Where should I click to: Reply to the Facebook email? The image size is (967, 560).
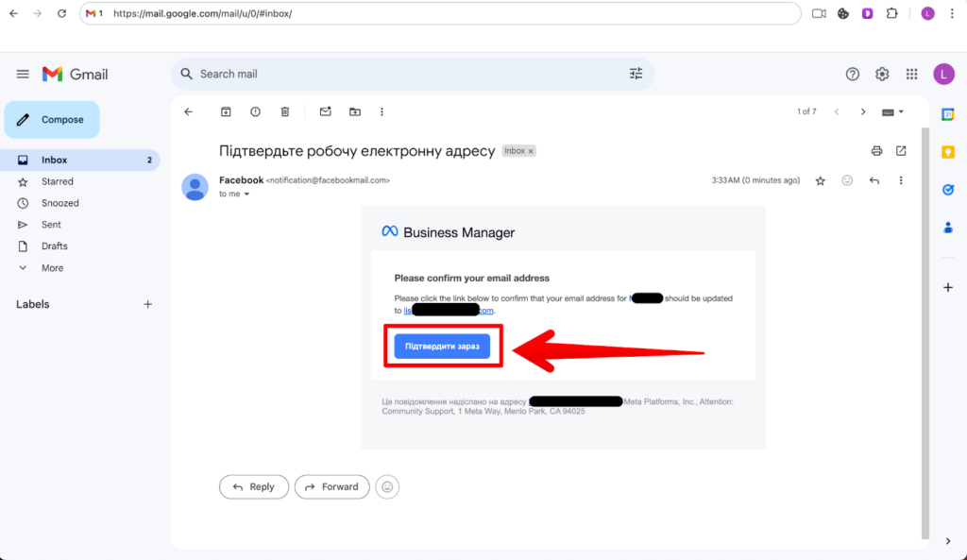click(x=253, y=486)
